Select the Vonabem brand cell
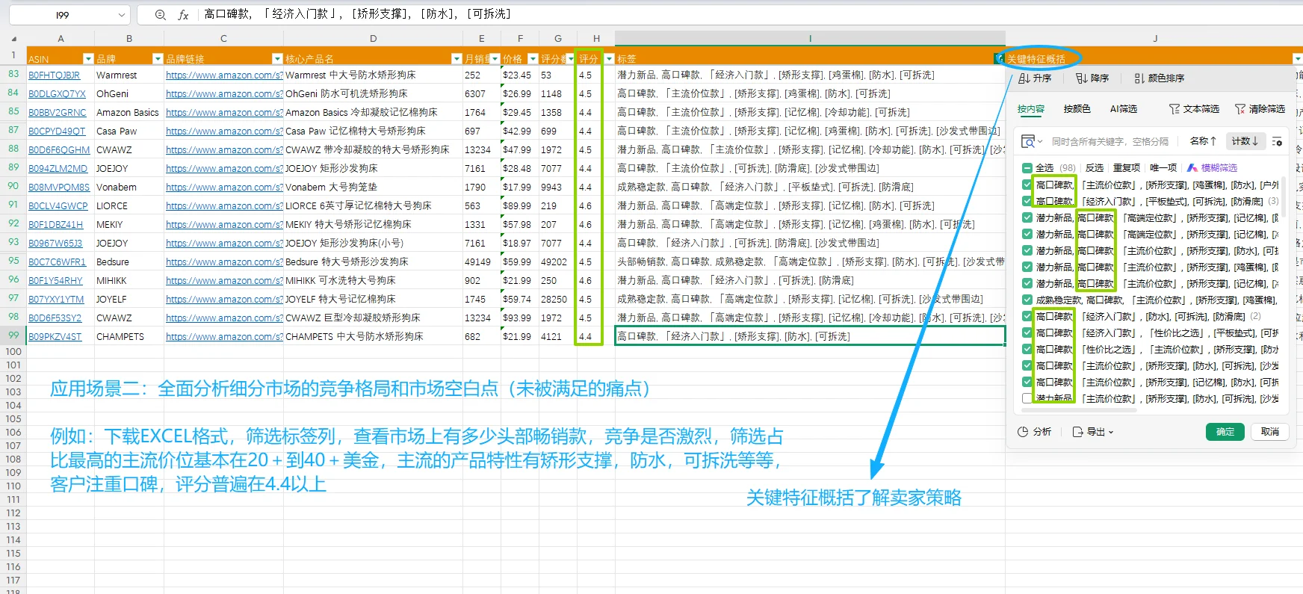 pyautogui.click(x=129, y=188)
